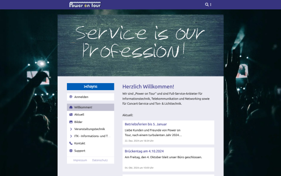The height and width of the screenshot is (176, 281).
Task: Open Betriebsferien bis 5. Januar news title
Action: pos(146,124)
